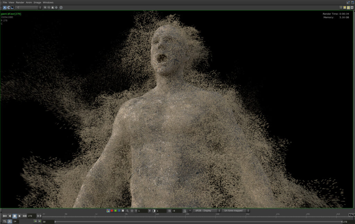This screenshot has width=355, height=224.
Task: Toggle the red channel display
Action: pyautogui.click(x=112, y=211)
